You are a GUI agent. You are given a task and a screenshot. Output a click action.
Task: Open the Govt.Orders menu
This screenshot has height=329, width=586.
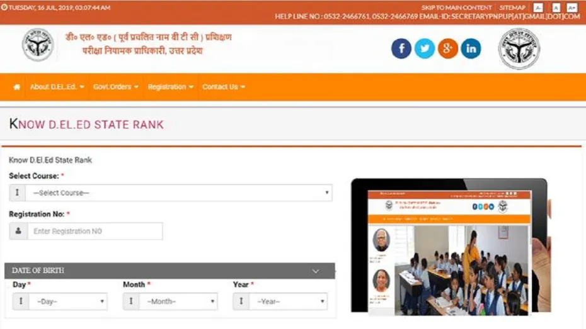point(115,87)
